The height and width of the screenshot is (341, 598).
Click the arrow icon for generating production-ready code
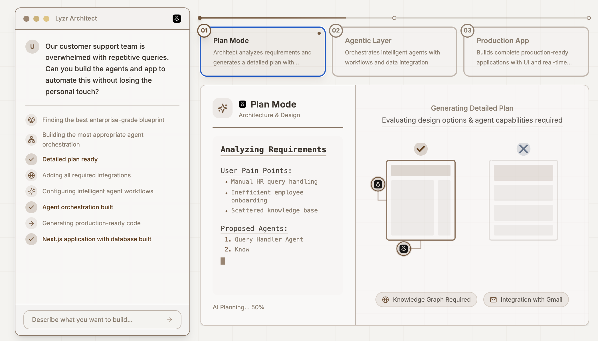click(x=31, y=223)
